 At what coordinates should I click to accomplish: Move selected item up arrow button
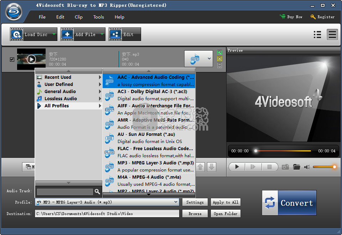point(201,167)
